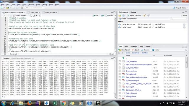Switch to the Packages tab
The width and height of the screenshot is (189, 106).
pos(134,47)
